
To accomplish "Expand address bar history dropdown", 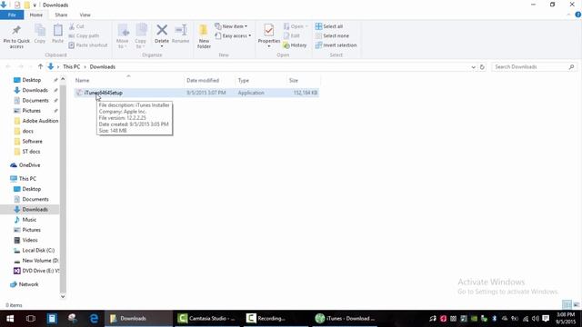I will tap(473, 67).
